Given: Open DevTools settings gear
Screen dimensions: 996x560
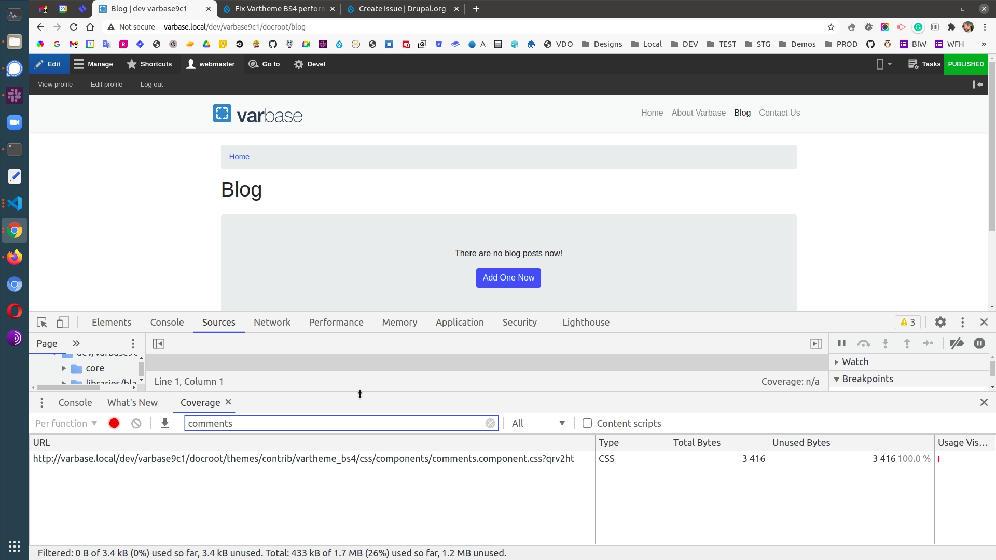Looking at the screenshot, I should coord(940,322).
